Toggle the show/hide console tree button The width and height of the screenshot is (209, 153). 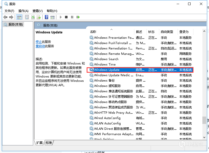tap(19, 17)
